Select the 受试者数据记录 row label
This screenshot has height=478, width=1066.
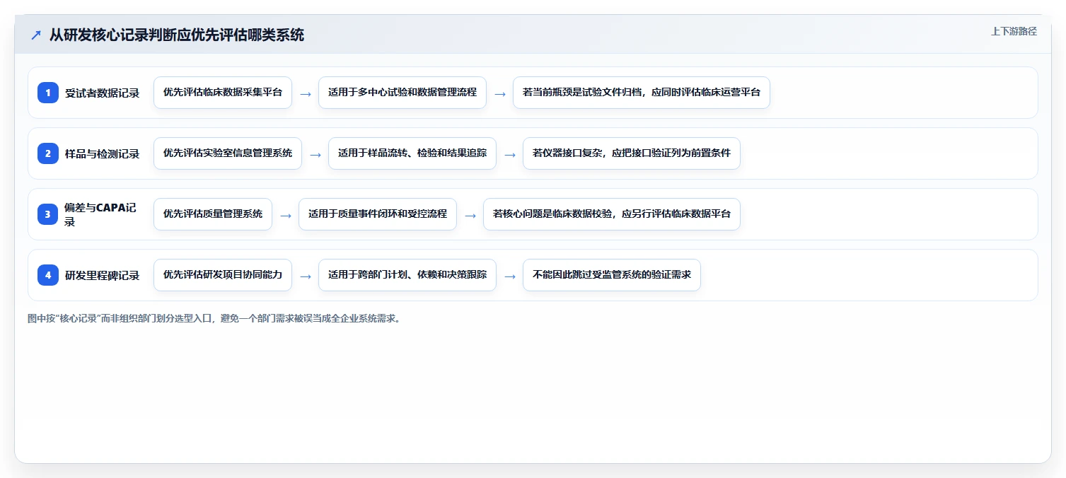pyautogui.click(x=102, y=93)
